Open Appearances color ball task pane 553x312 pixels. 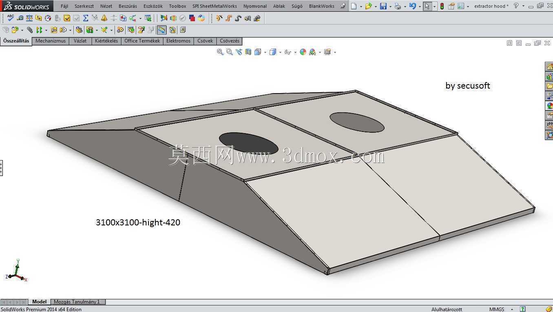click(x=549, y=106)
